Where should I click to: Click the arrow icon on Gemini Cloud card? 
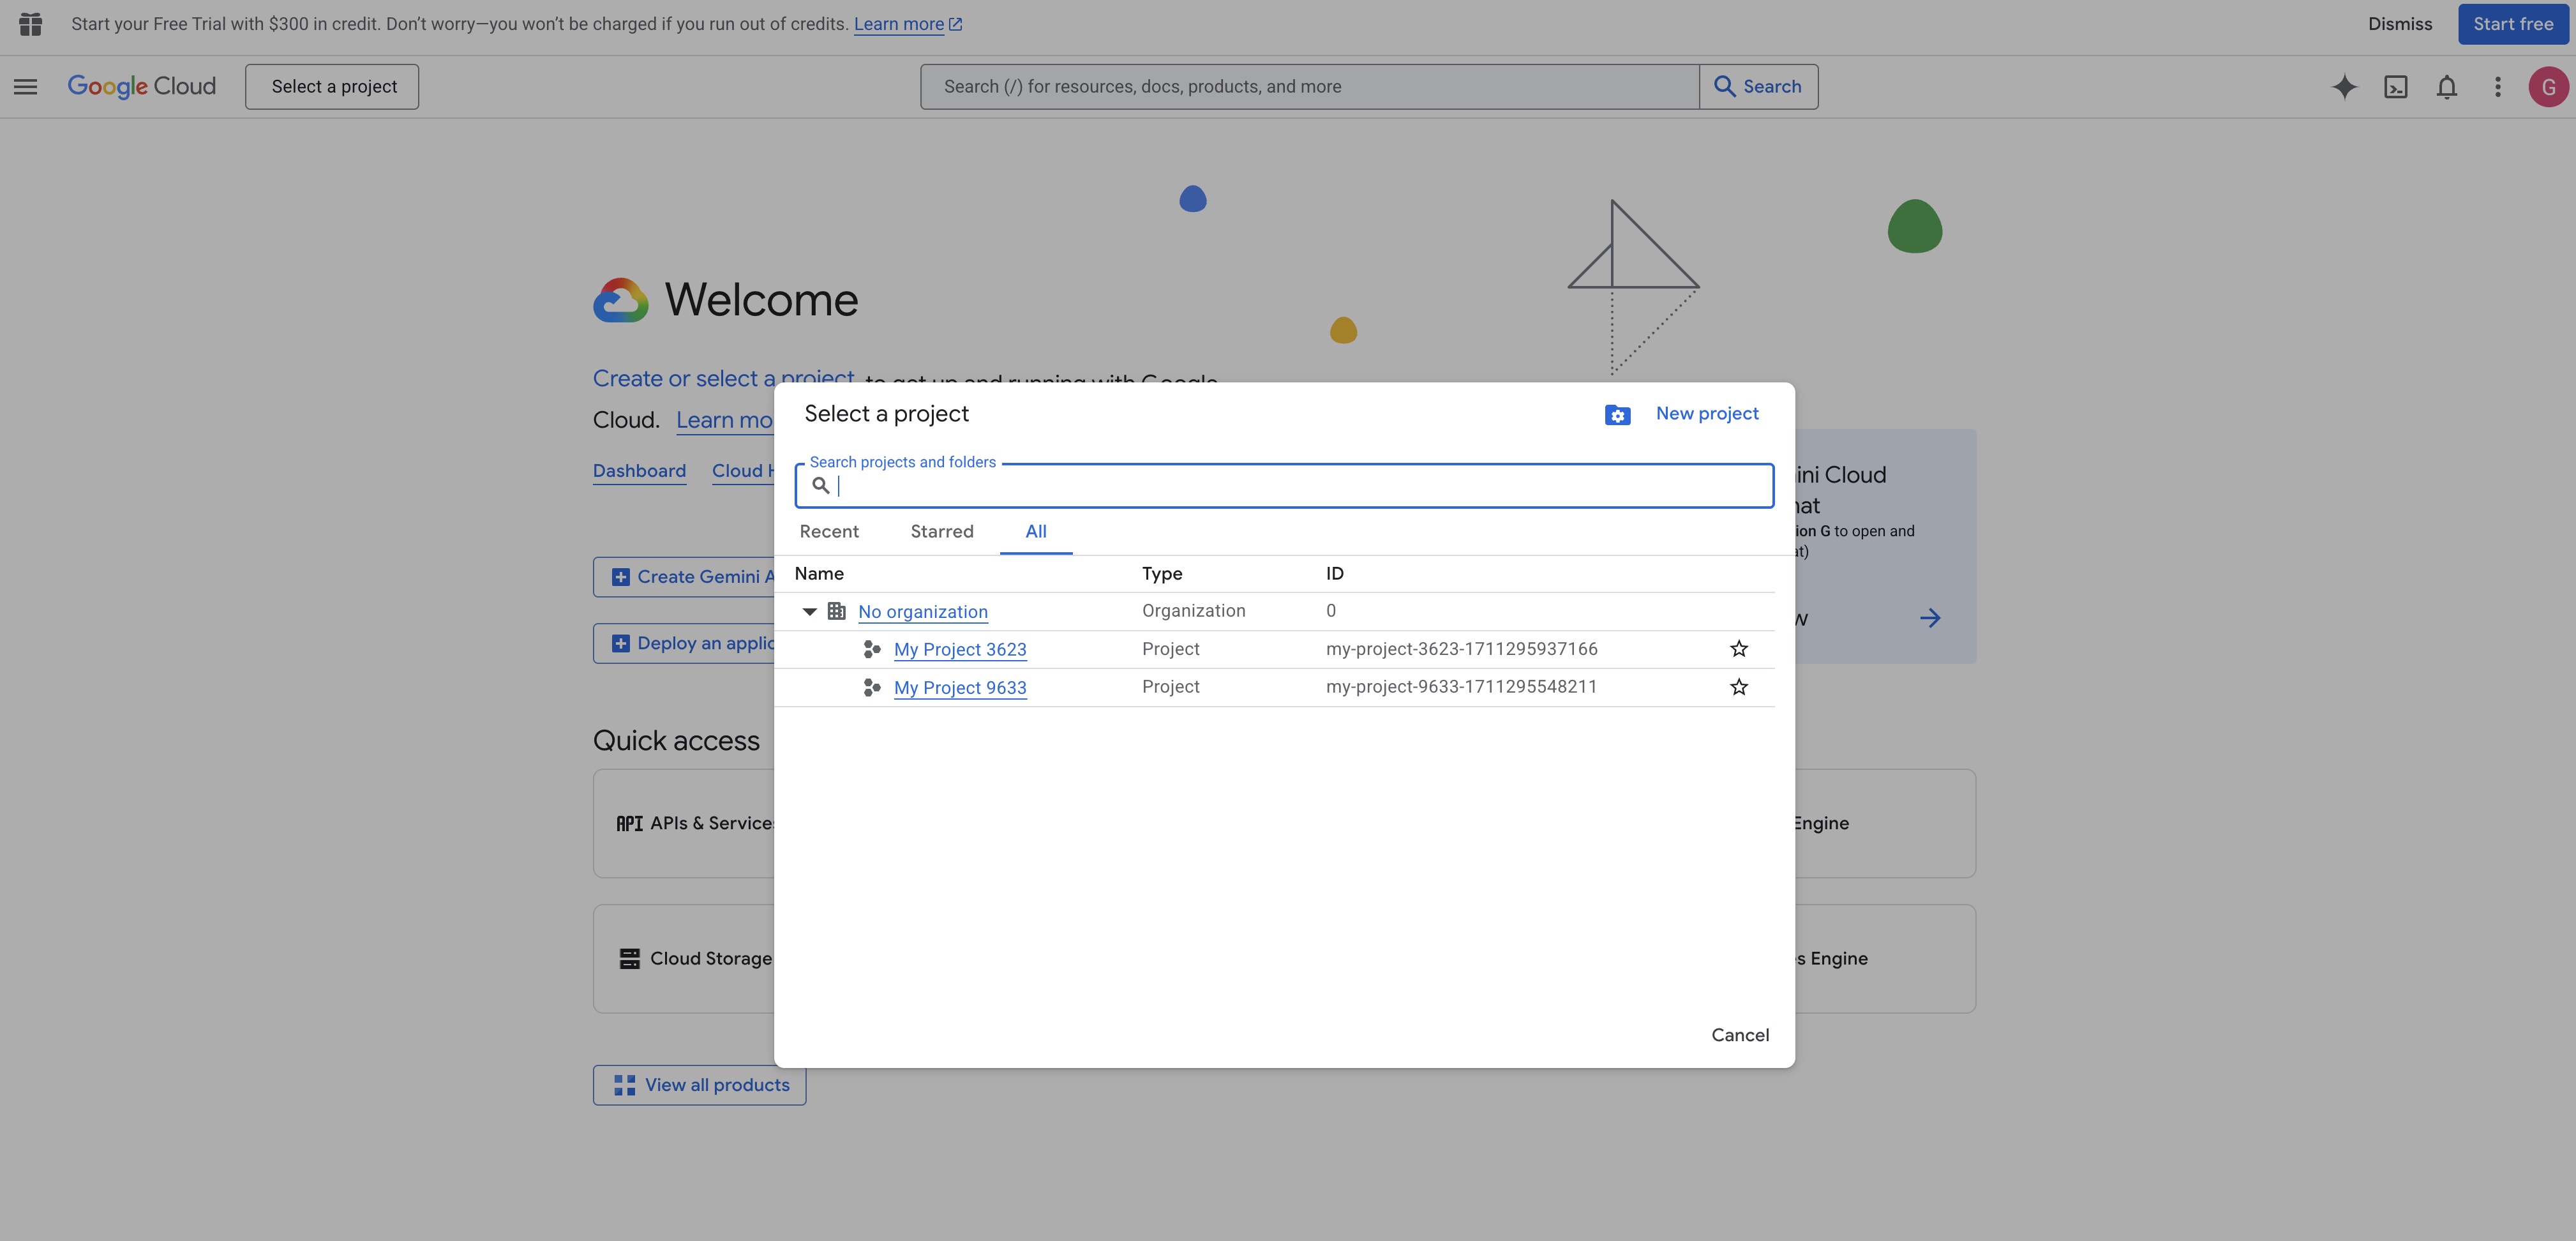coord(1930,618)
